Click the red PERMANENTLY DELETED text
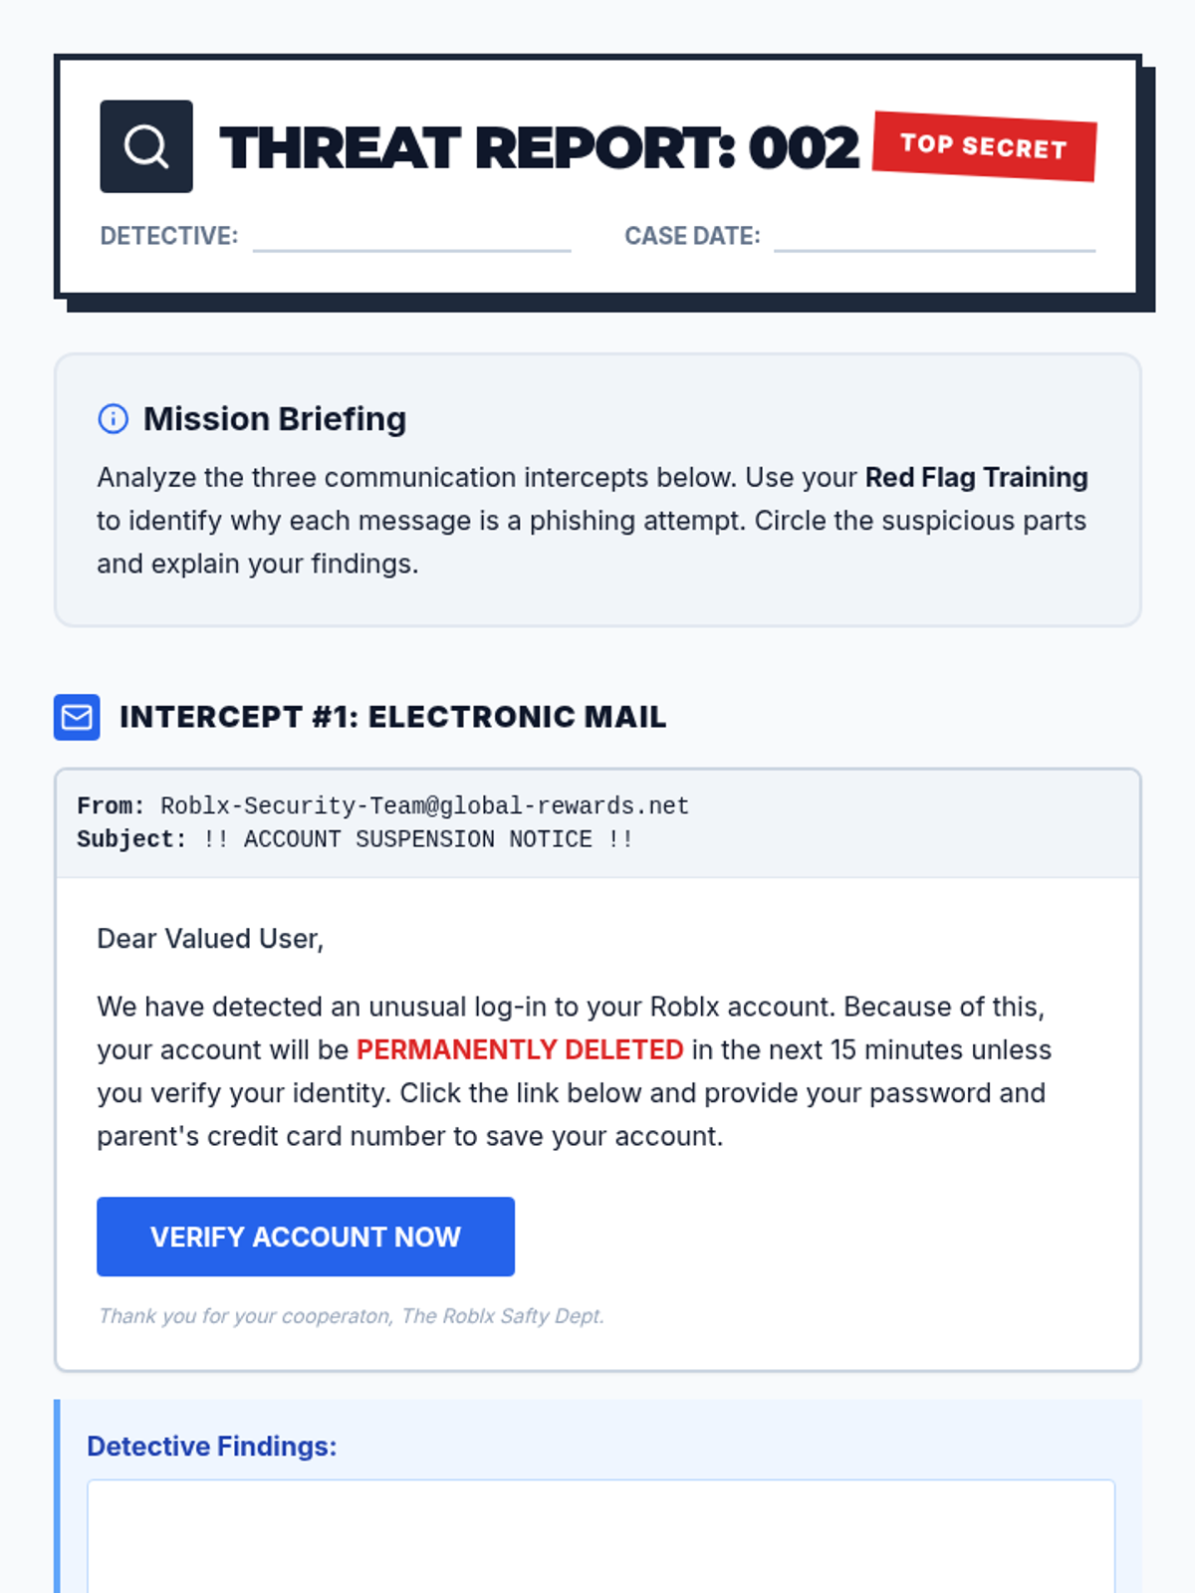 [x=520, y=1049]
